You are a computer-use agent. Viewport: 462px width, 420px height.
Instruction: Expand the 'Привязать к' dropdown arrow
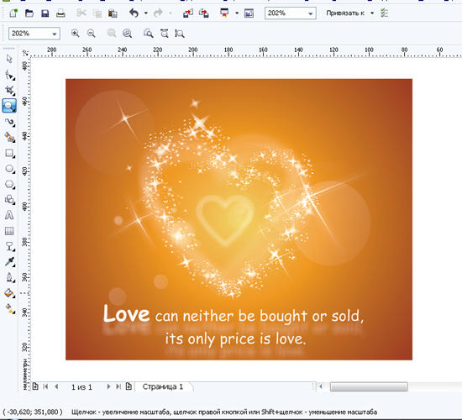pos(372,13)
